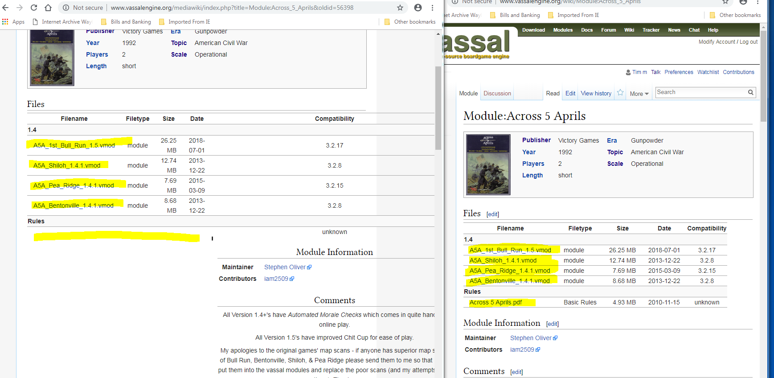Image resolution: width=774 pixels, height=378 pixels.
Task: Download A5A_1st_Bull_Run_1.5.vmod in the left window
Action: point(74,145)
